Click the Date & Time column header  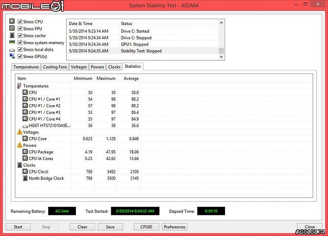point(93,24)
